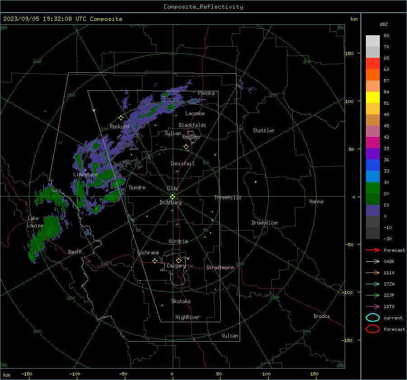The image size is (407, 380).
Task: Click the Olds label
Action: [172, 188]
